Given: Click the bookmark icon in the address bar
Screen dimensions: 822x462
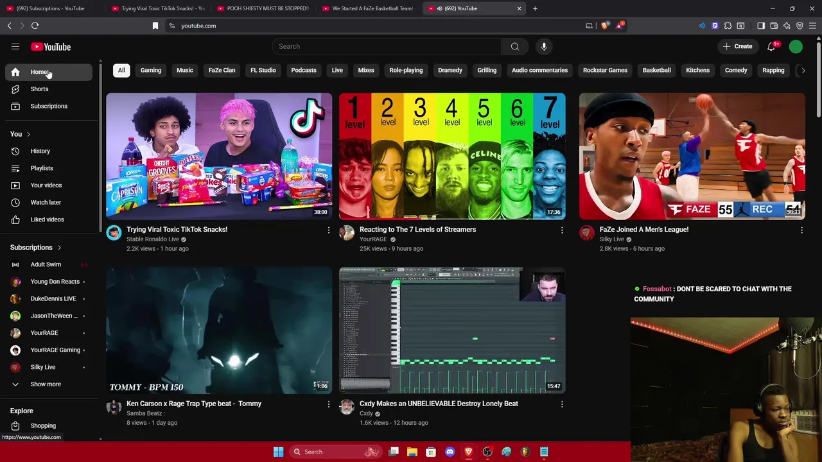Looking at the screenshot, I should click(155, 26).
